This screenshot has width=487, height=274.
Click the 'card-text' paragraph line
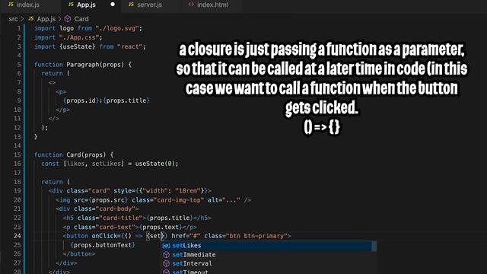point(130,227)
